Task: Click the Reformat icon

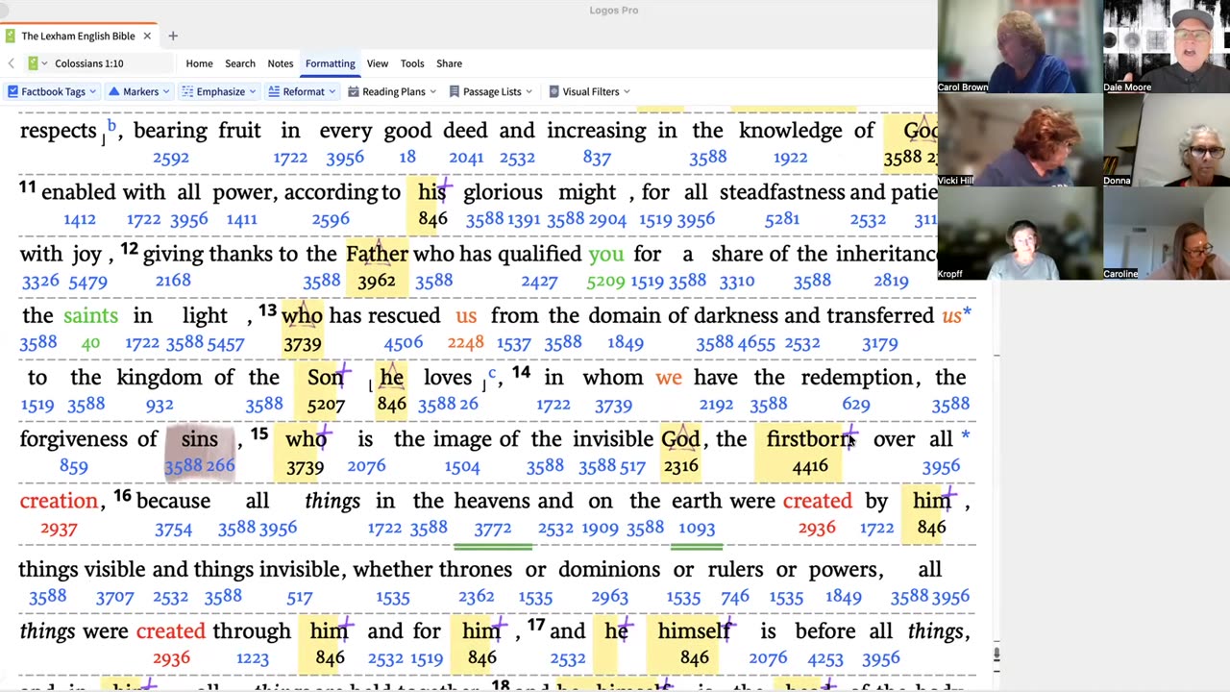Action: pyautogui.click(x=274, y=92)
